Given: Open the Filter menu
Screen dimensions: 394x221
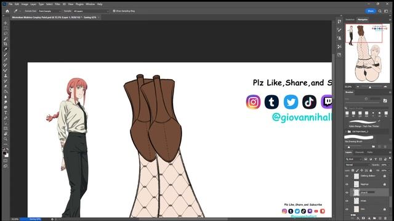Looking at the screenshot, I should pyautogui.click(x=57, y=4).
